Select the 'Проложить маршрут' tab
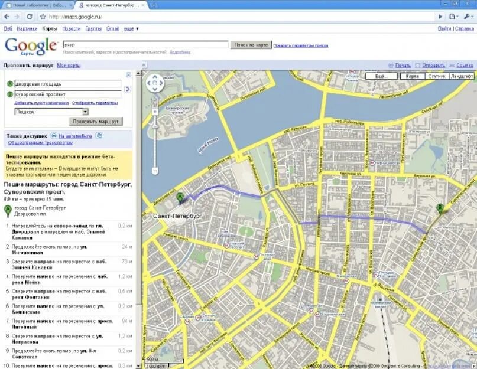This screenshot has height=369, width=477. [28, 66]
